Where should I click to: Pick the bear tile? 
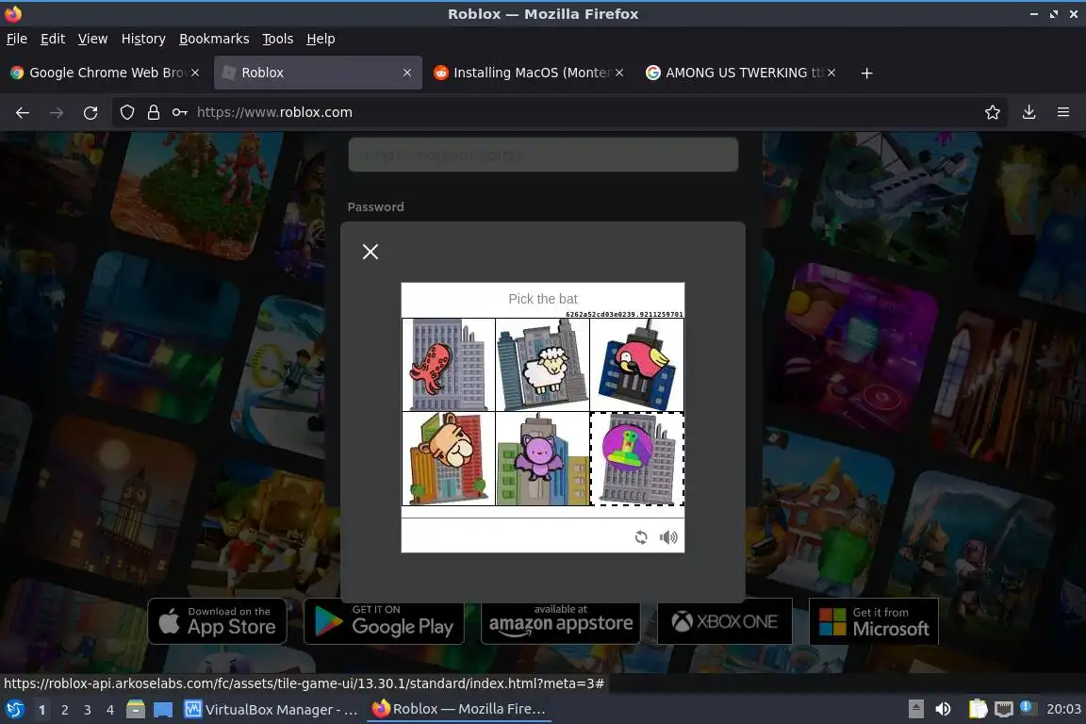[x=449, y=459]
